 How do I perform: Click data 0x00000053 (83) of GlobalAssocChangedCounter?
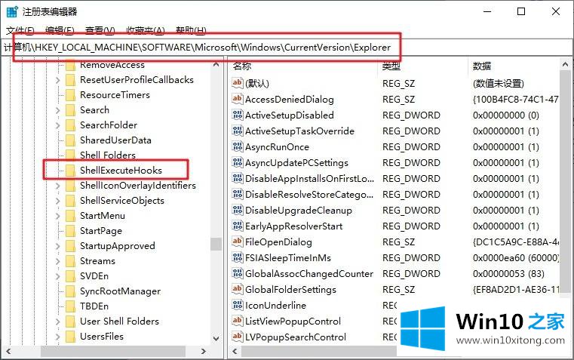508,273
